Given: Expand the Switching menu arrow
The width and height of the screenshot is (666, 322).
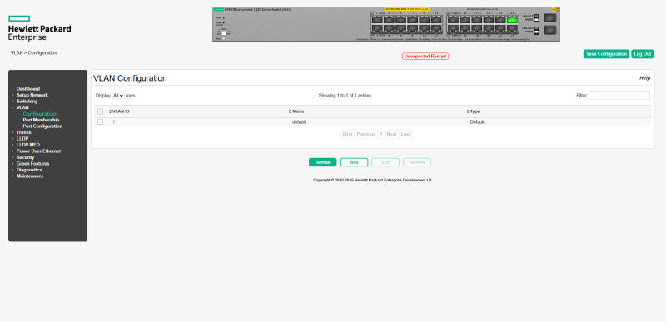Looking at the screenshot, I should point(12,102).
